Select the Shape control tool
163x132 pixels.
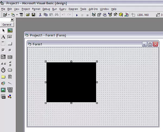pos(3,83)
